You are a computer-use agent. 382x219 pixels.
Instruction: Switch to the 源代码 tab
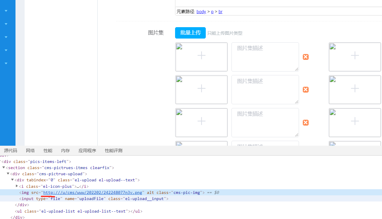click(x=11, y=151)
